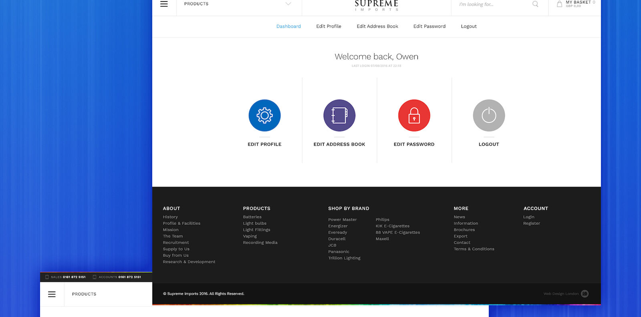Select the Edit Address Book tab
The height and width of the screenshot is (317, 641).
(x=377, y=26)
